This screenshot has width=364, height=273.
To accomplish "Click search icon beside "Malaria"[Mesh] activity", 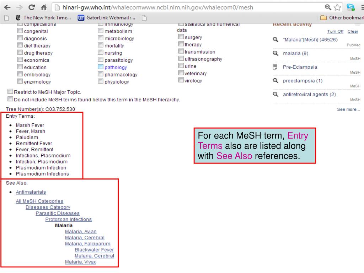I will tap(275, 40).
